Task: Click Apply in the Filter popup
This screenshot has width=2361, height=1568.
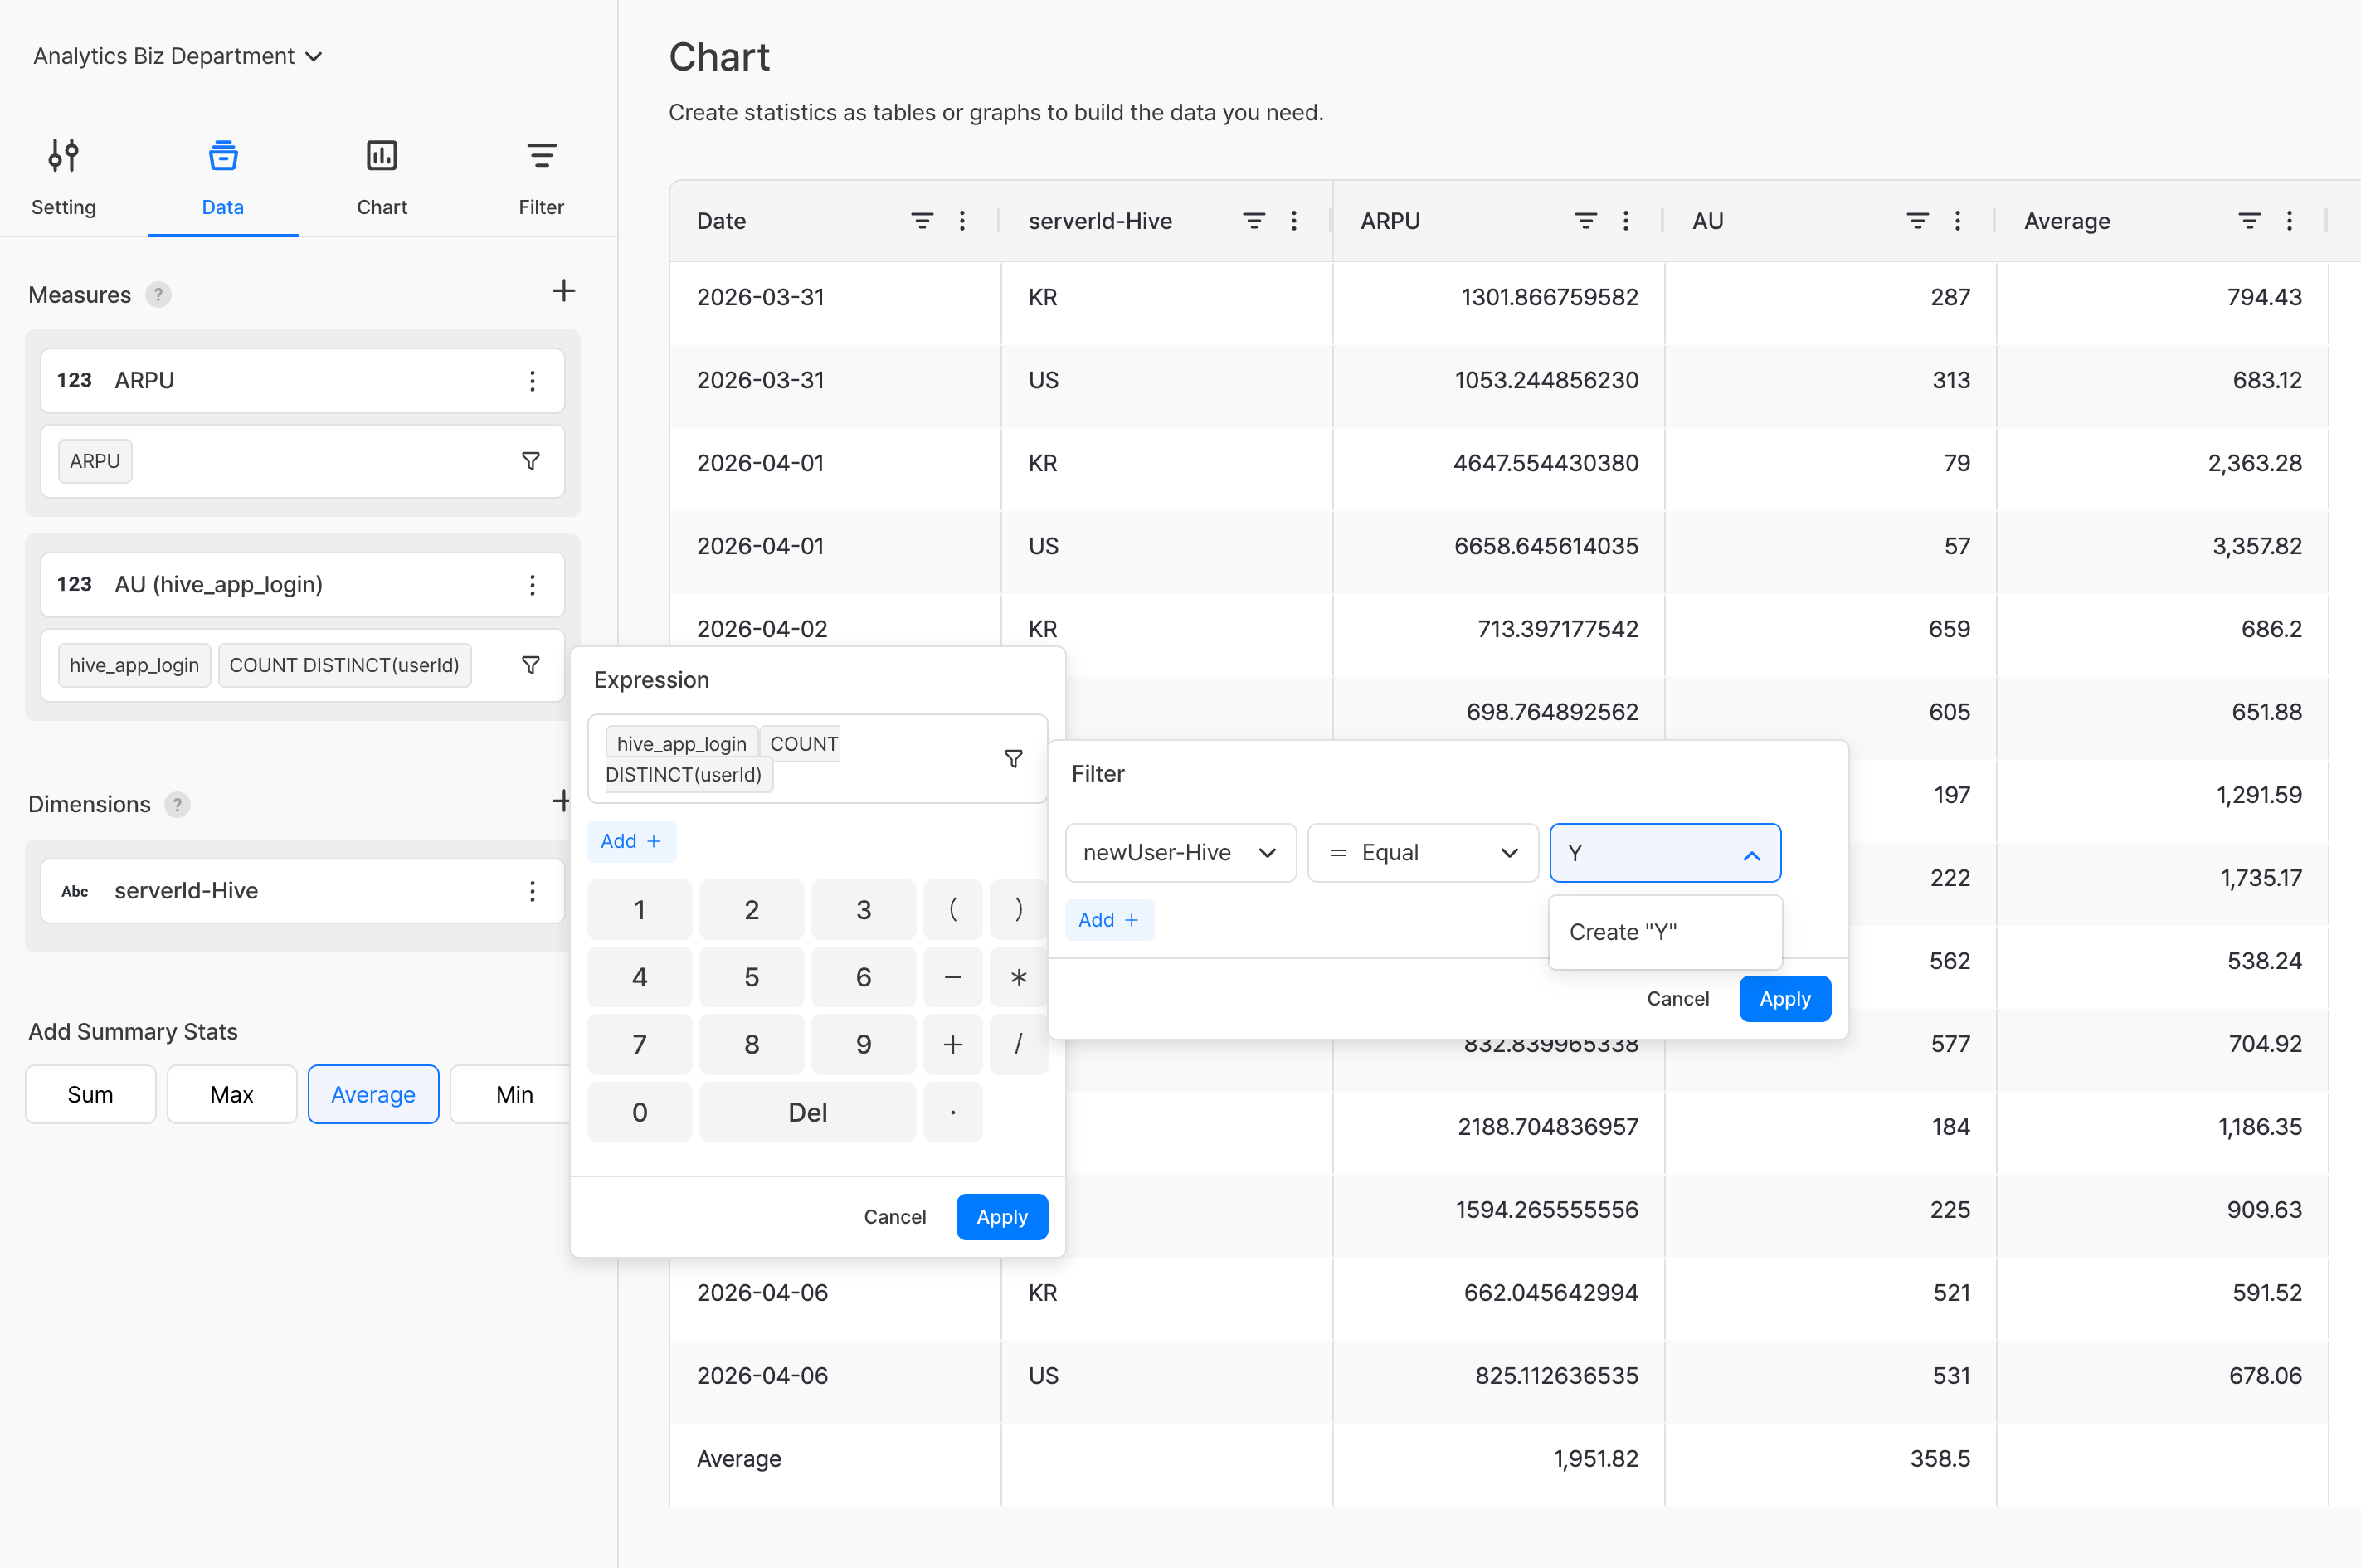Action: point(1784,999)
